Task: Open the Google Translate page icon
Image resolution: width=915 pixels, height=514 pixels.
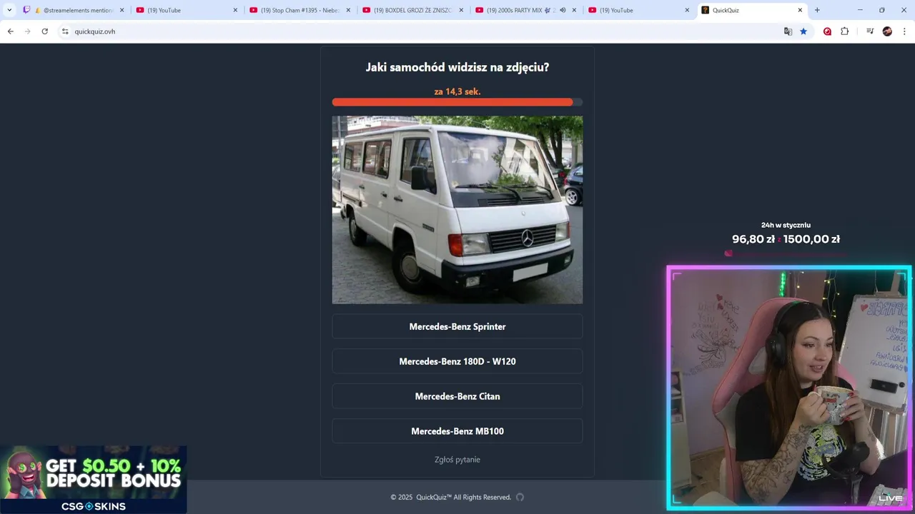Action: [x=788, y=31]
